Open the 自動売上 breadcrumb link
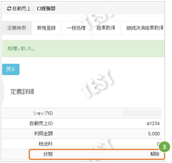Screen dimensions: 172x163 [x=22, y=9]
